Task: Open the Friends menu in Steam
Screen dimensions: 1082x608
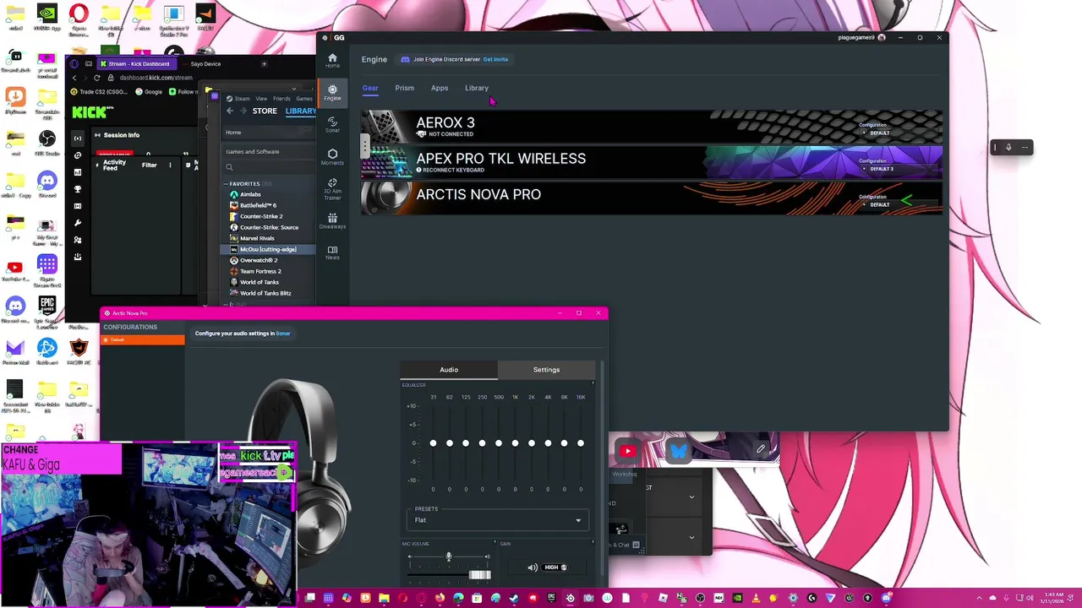Action: pyautogui.click(x=281, y=99)
